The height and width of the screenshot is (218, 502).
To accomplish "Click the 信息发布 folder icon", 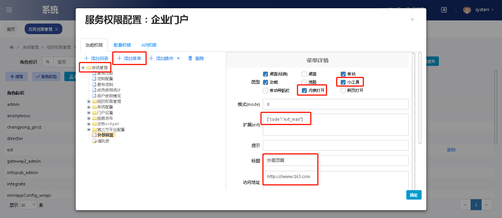I will [x=95, y=118].
